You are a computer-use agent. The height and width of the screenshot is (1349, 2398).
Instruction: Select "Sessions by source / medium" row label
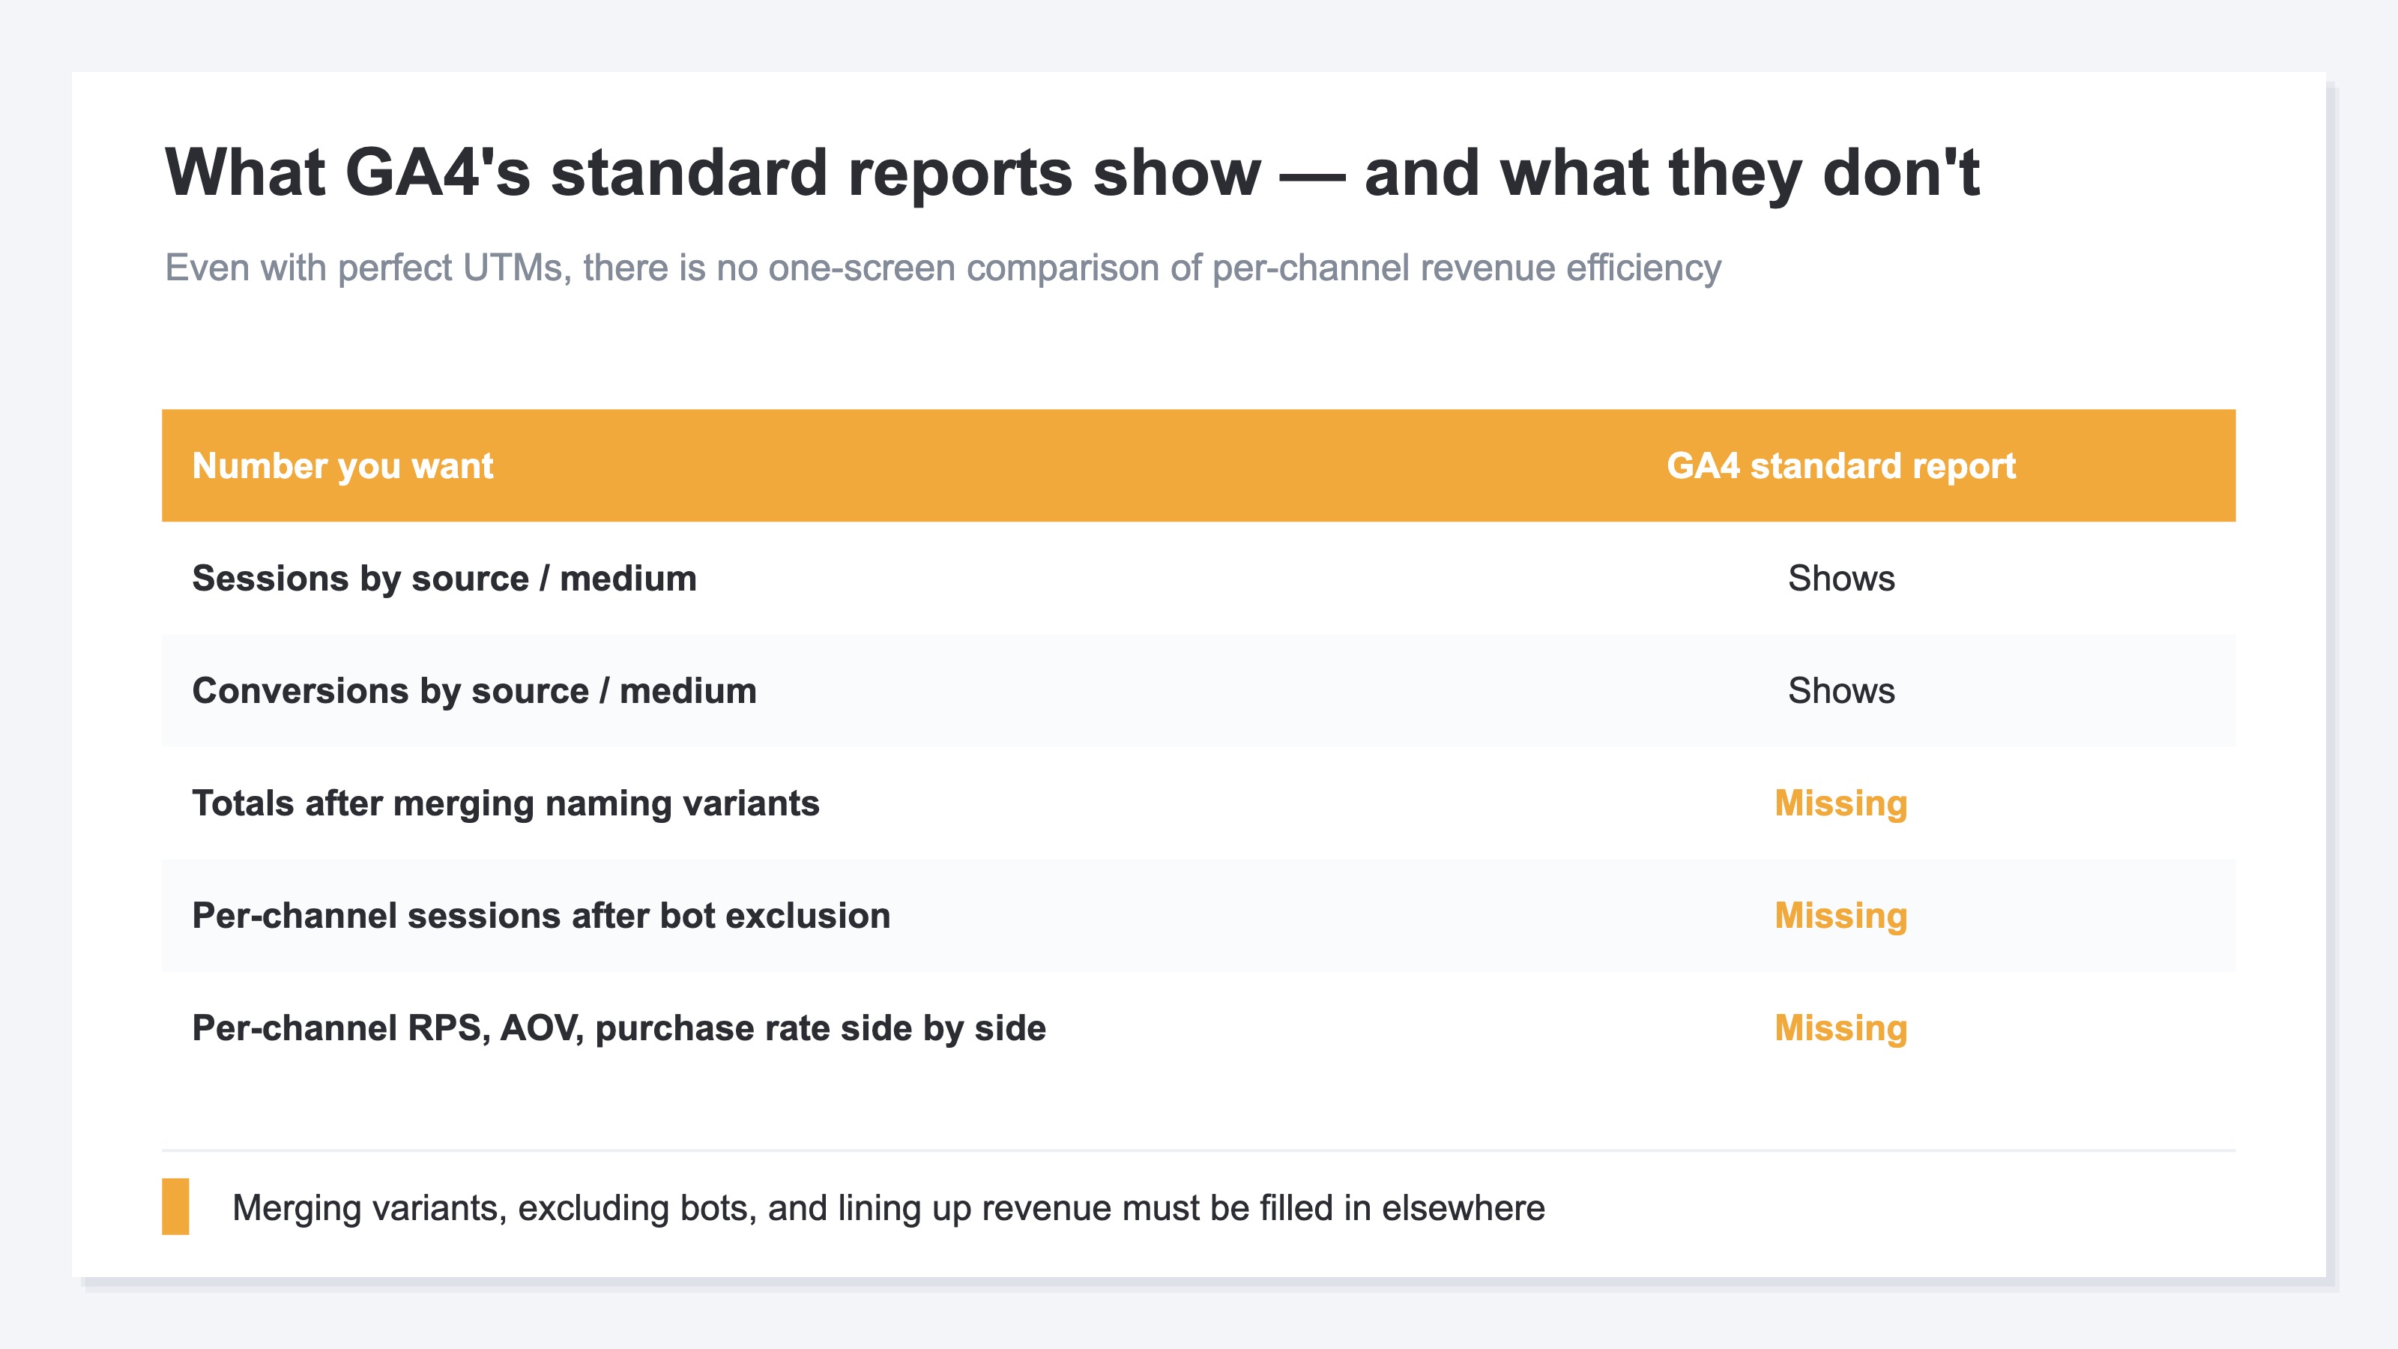(x=444, y=578)
